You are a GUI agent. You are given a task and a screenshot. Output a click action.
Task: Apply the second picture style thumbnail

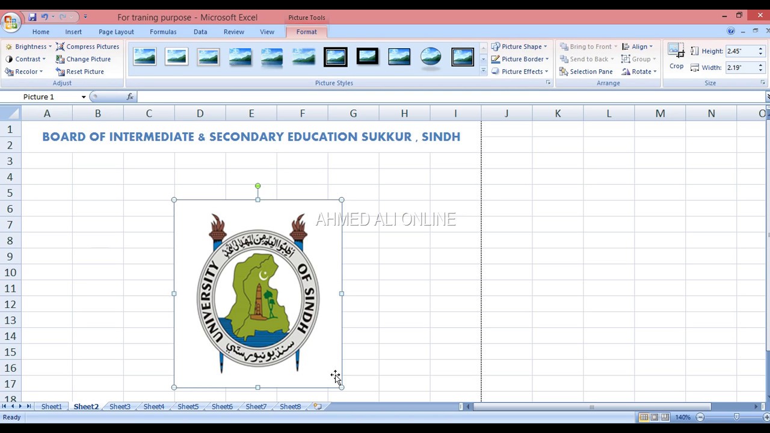176,57
